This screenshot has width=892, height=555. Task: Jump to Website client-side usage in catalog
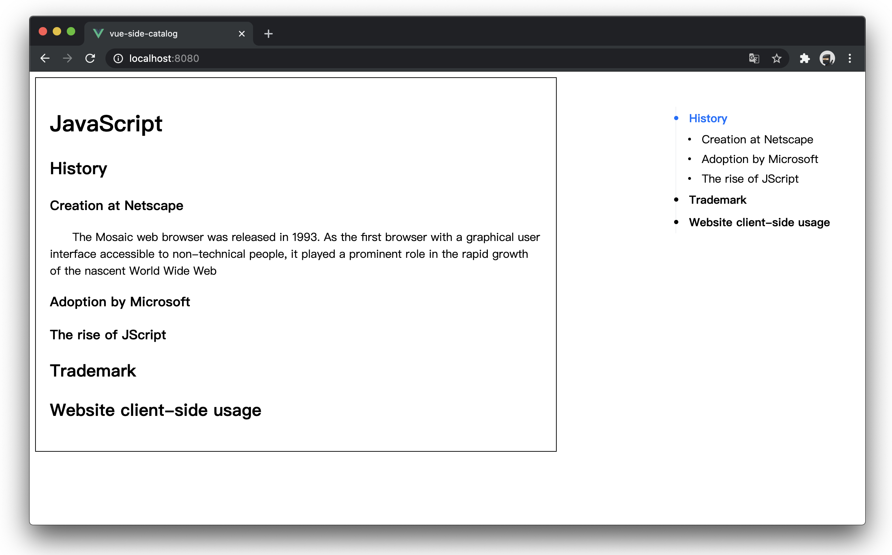(759, 222)
